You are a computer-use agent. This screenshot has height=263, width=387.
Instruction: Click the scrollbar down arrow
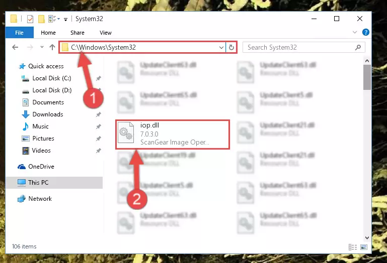click(x=367, y=237)
